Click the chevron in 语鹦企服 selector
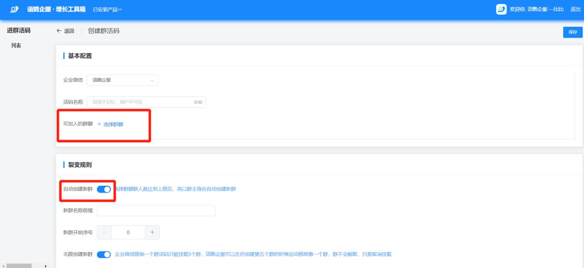The width and height of the screenshot is (584, 268). pos(152,81)
